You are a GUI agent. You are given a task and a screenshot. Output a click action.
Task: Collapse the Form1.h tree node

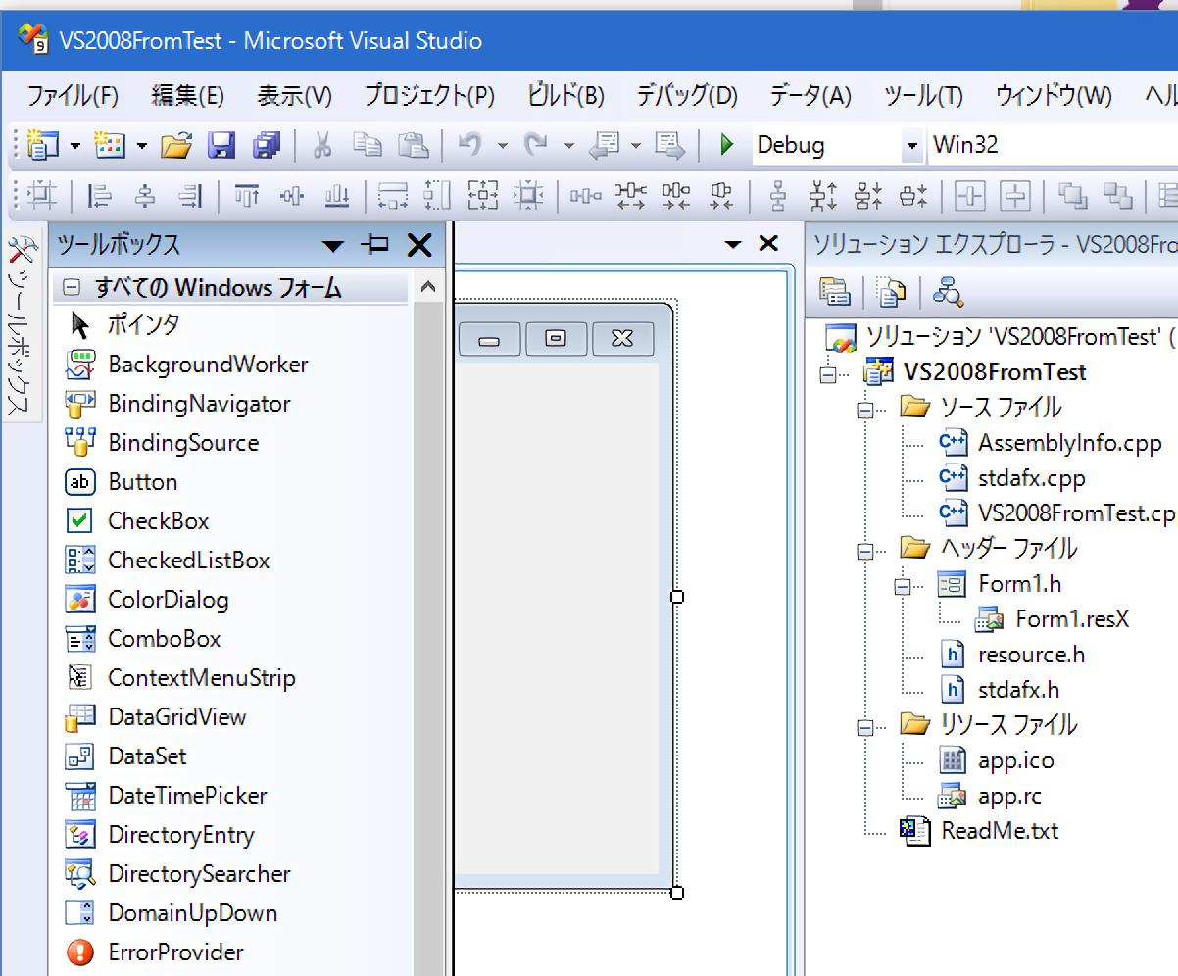pos(903,586)
